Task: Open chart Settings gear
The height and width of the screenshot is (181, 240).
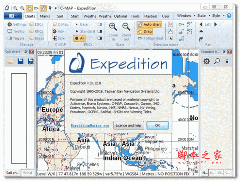Action: 17,24
